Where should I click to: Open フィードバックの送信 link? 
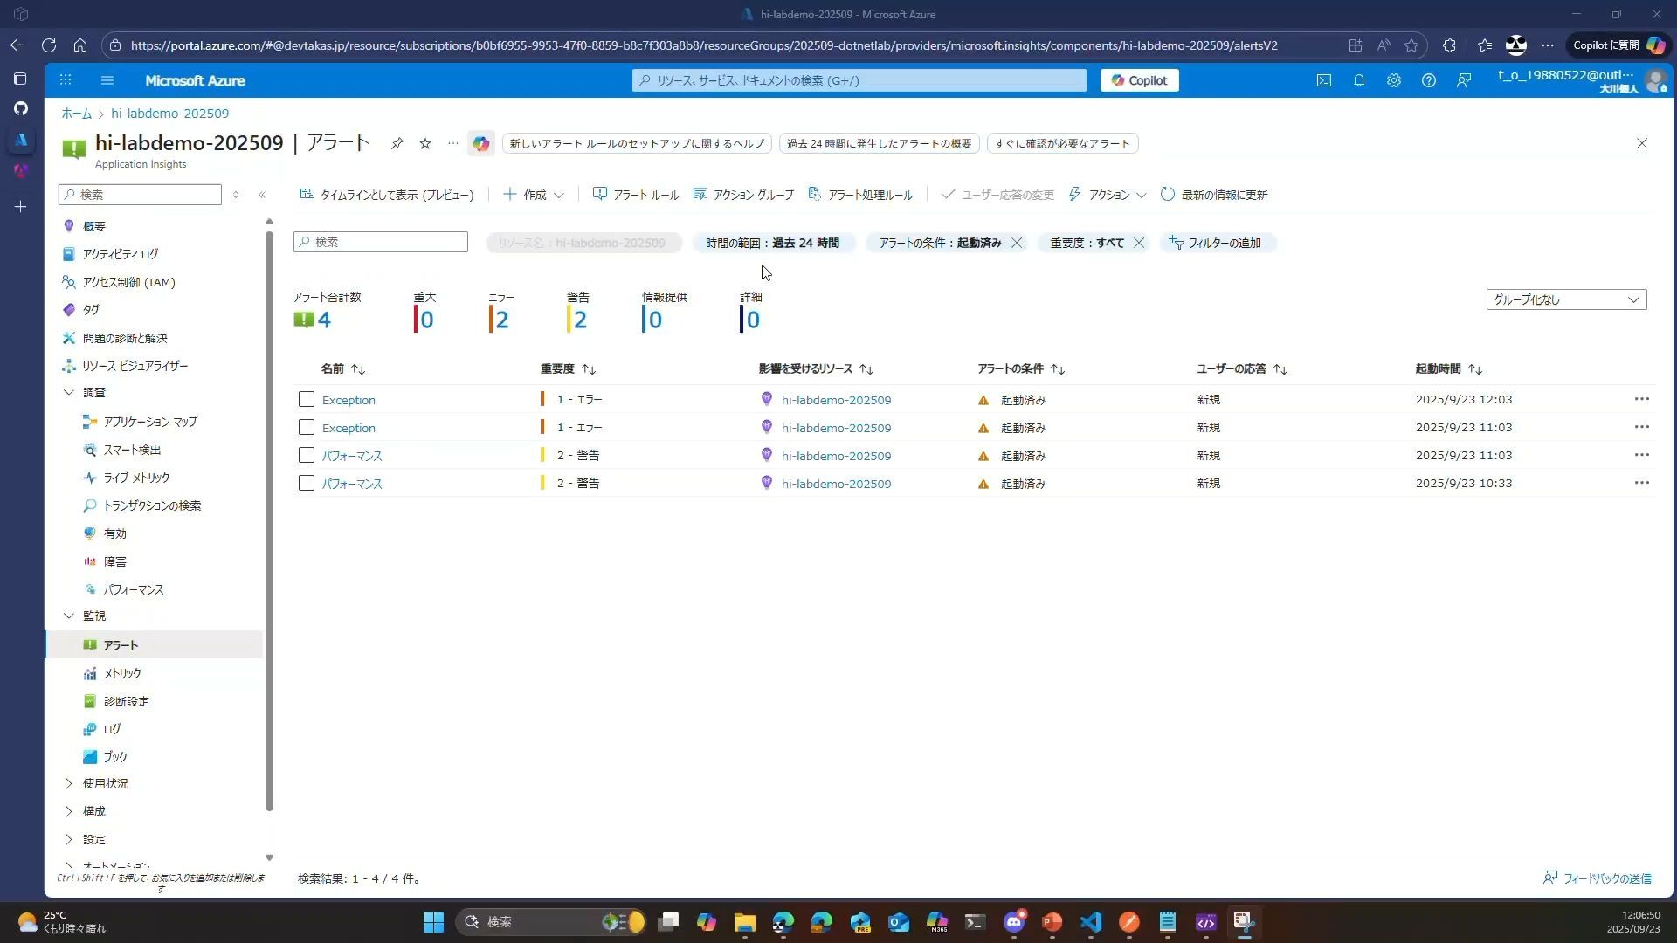[1598, 878]
